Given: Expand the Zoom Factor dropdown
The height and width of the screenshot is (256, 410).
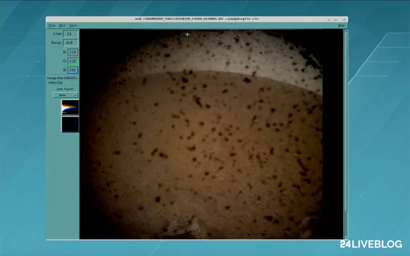Looking at the screenshot, I should click(x=65, y=95).
